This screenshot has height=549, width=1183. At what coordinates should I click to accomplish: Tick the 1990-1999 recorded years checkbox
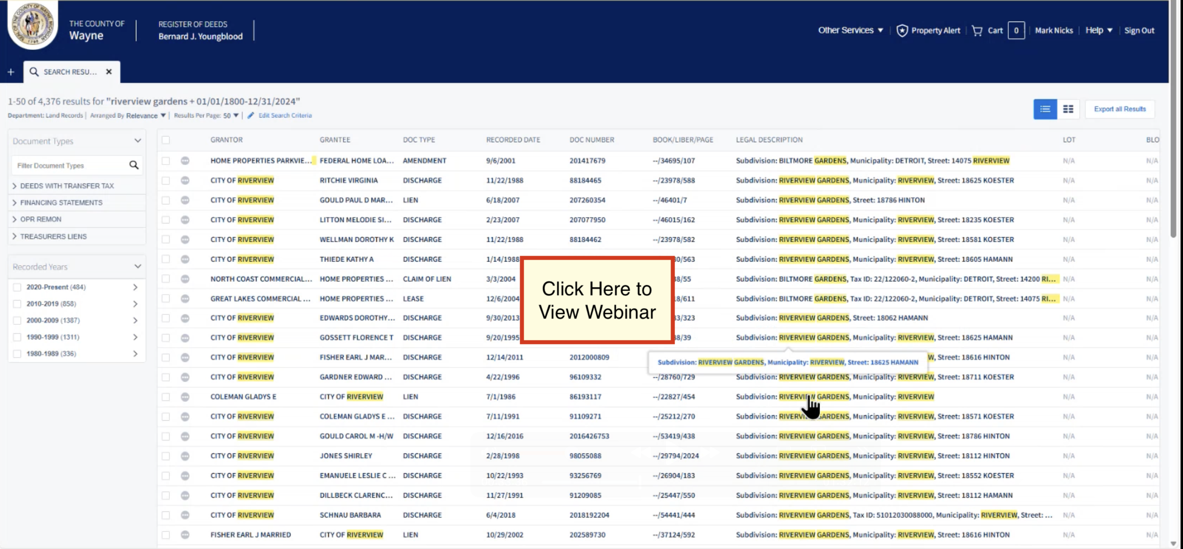coord(17,337)
